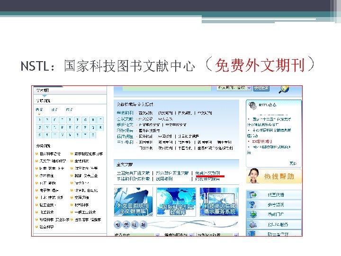Image resolution: width=341 pixels, height=256 pixels.
Task: Click the globe magnifier search icon
Action: [x=284, y=89]
